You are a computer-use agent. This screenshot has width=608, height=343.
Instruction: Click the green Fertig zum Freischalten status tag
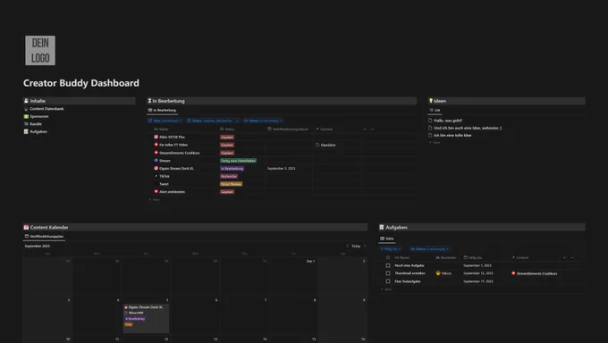[x=238, y=161]
